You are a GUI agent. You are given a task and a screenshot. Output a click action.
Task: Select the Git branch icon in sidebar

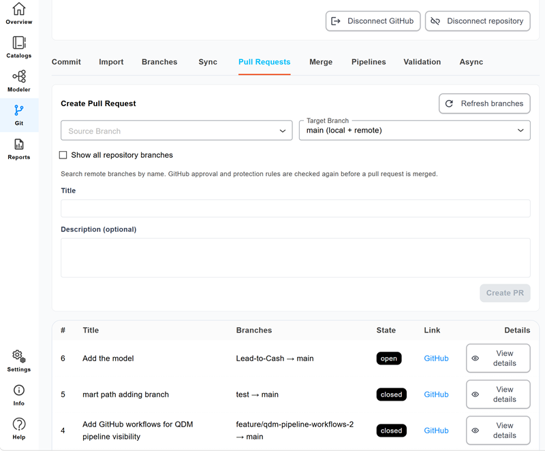pos(19,110)
